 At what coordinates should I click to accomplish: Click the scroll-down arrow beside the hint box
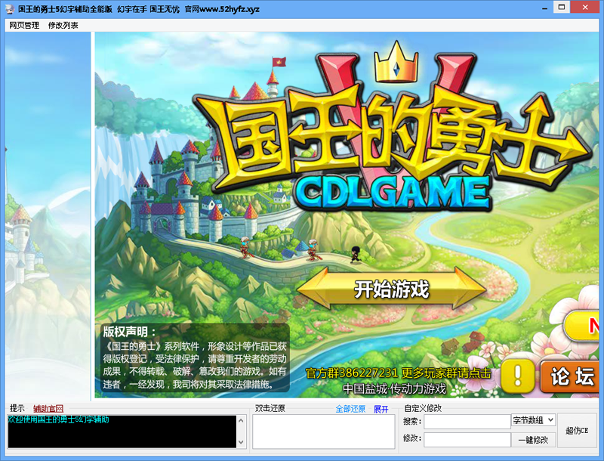tap(239, 442)
